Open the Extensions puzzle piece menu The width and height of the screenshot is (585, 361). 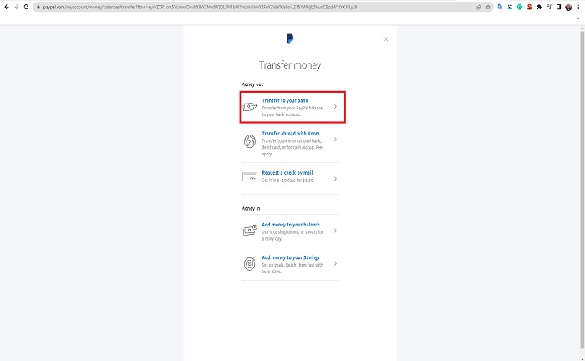(539, 7)
